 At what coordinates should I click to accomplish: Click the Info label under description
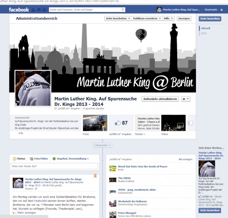21,133
